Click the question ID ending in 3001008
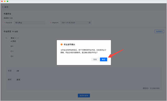The image size is (167, 101). [x=151, y=88]
